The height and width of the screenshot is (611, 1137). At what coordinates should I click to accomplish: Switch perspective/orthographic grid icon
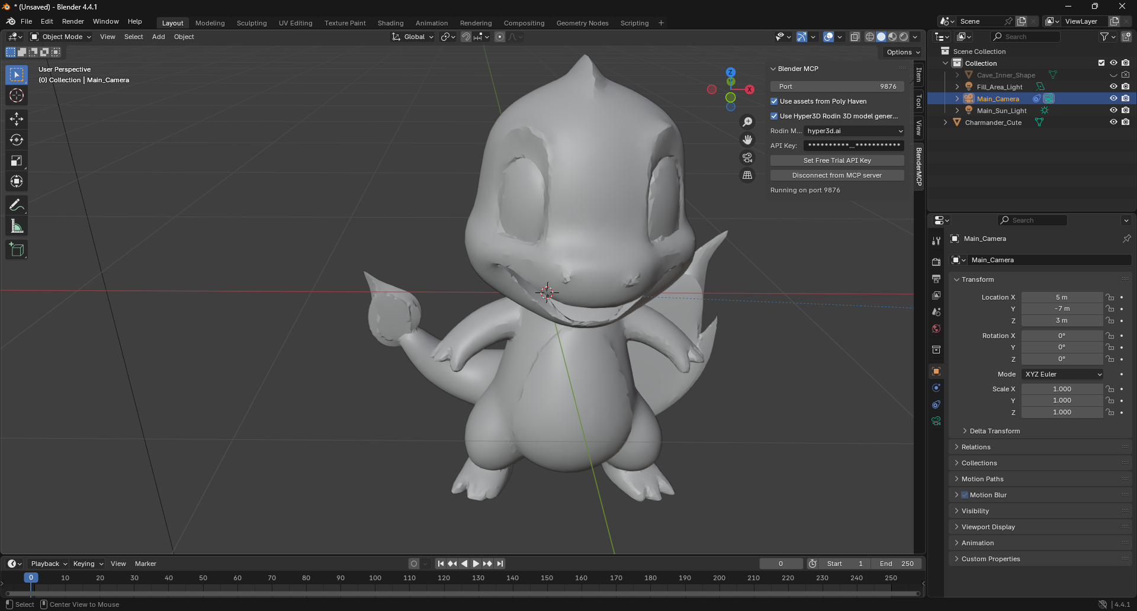click(x=747, y=175)
